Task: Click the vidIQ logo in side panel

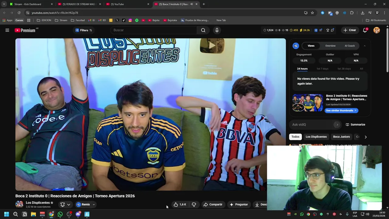Action: coord(296,46)
